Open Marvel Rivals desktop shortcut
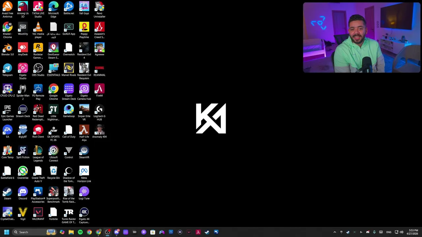 pyautogui.click(x=69, y=70)
